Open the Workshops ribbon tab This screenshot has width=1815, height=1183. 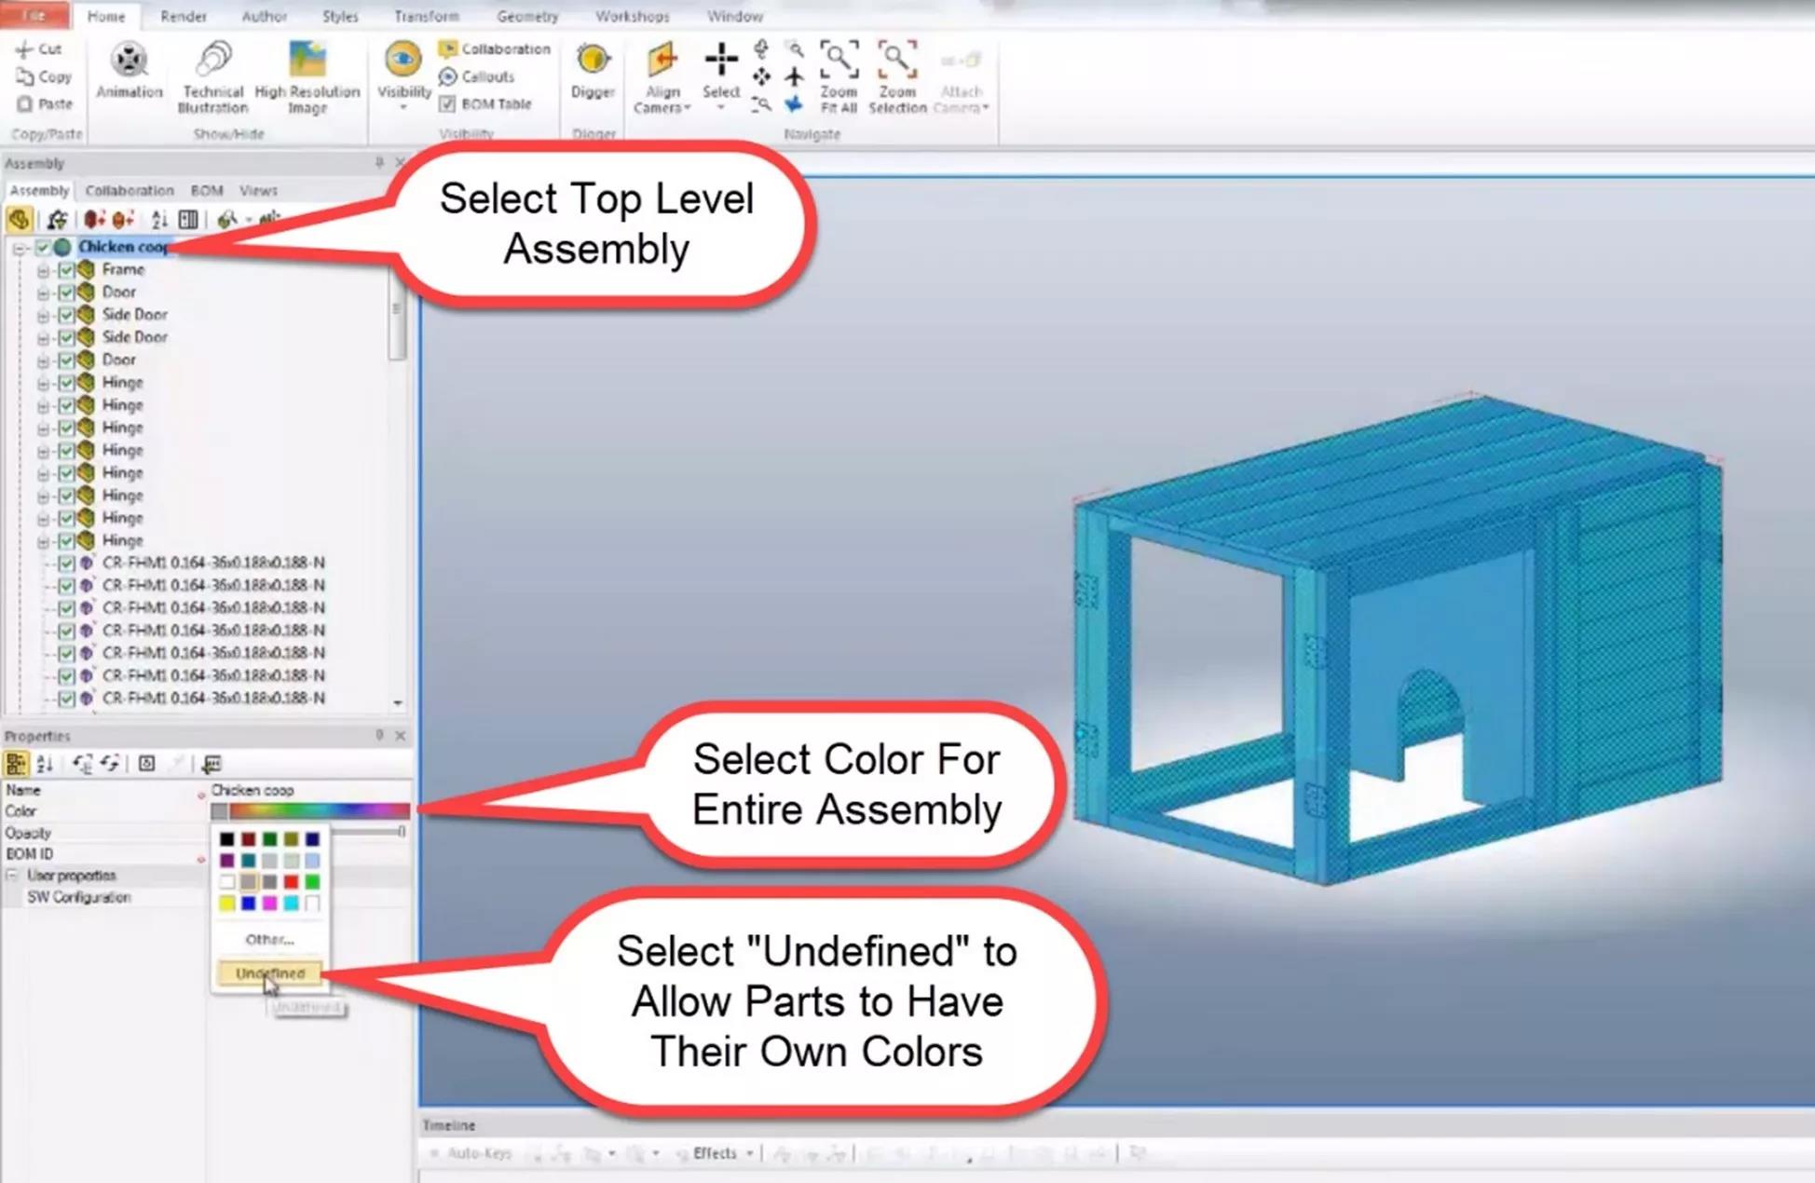coord(633,17)
